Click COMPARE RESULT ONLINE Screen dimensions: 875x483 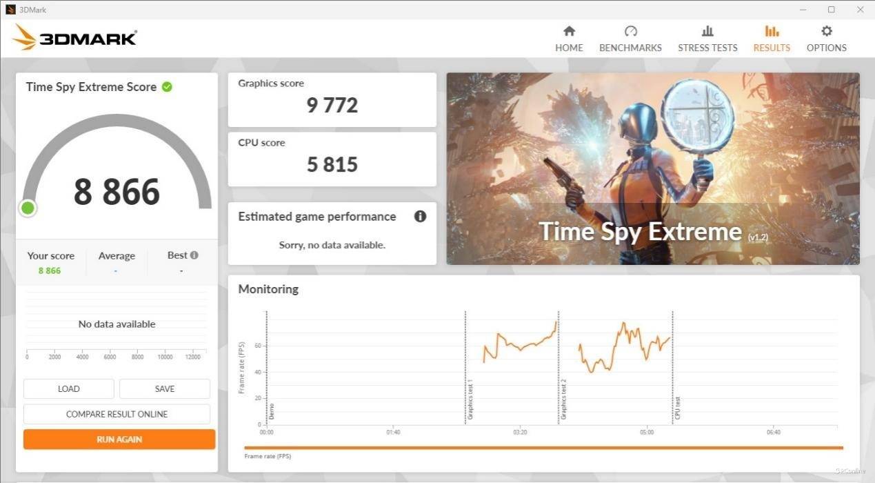coord(117,414)
